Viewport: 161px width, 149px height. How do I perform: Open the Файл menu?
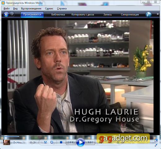click(x=7, y=8)
